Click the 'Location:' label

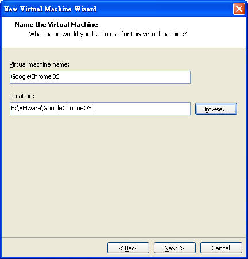pyautogui.click(x=22, y=96)
